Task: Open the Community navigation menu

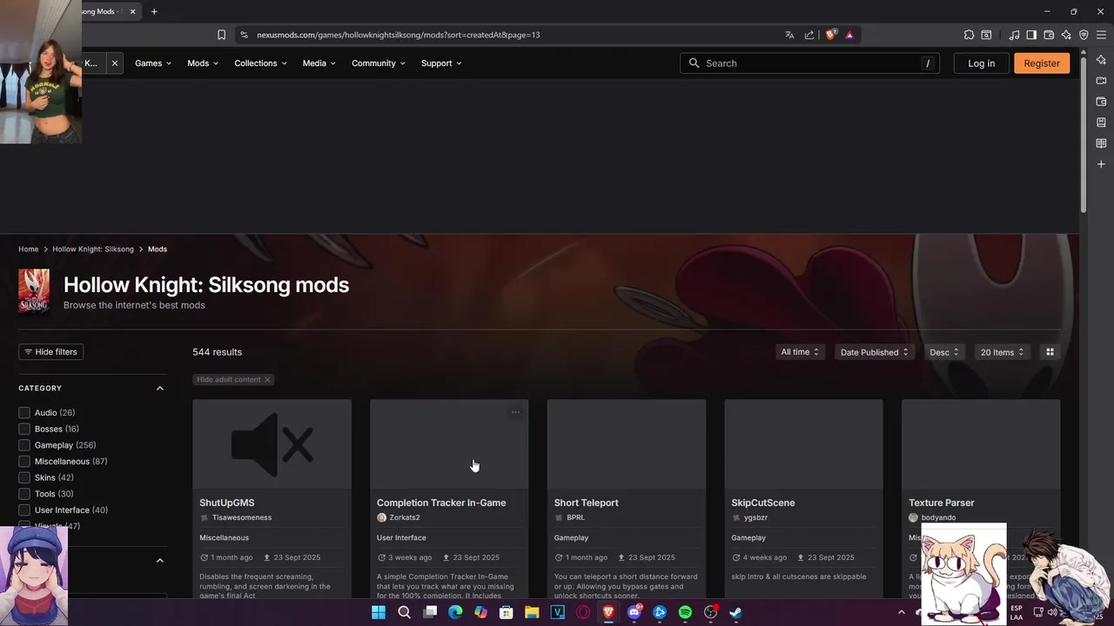Action: 379,63
